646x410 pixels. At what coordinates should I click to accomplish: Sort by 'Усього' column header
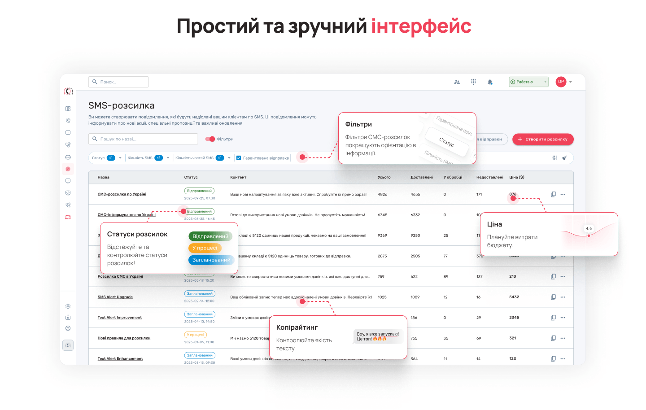(x=384, y=177)
